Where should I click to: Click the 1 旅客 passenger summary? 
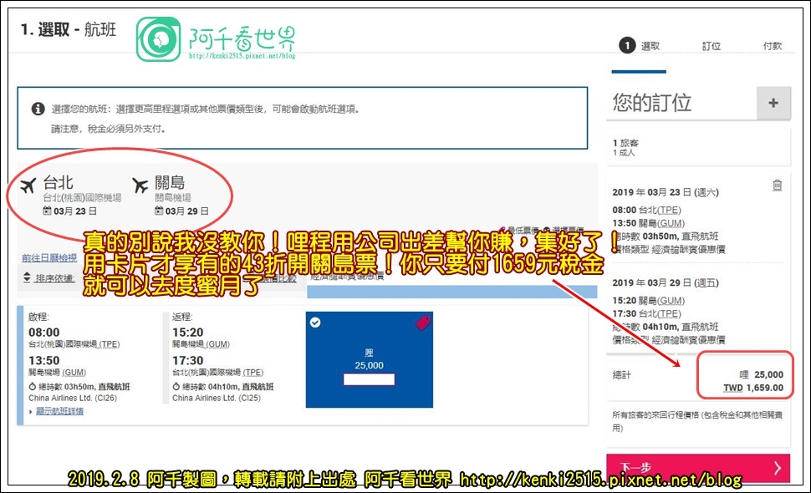pyautogui.click(x=625, y=143)
